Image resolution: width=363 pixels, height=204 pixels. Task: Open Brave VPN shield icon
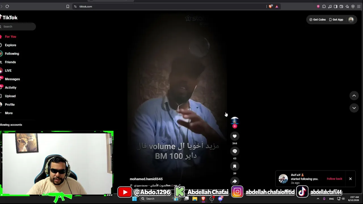pyautogui.click(x=353, y=7)
